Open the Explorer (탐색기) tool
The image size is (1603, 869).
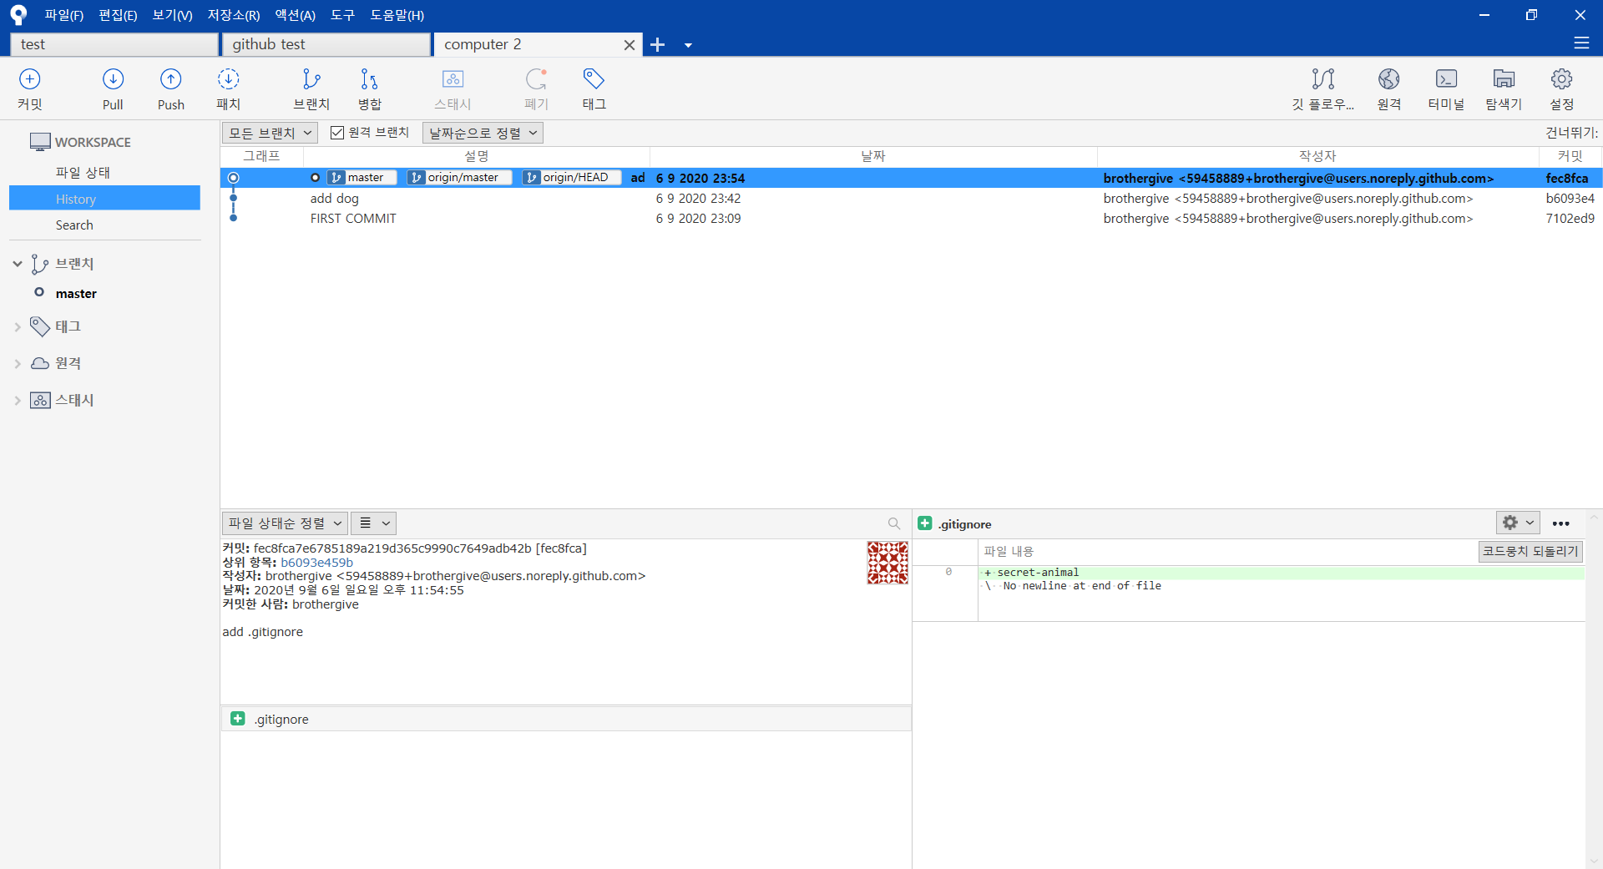(x=1504, y=89)
